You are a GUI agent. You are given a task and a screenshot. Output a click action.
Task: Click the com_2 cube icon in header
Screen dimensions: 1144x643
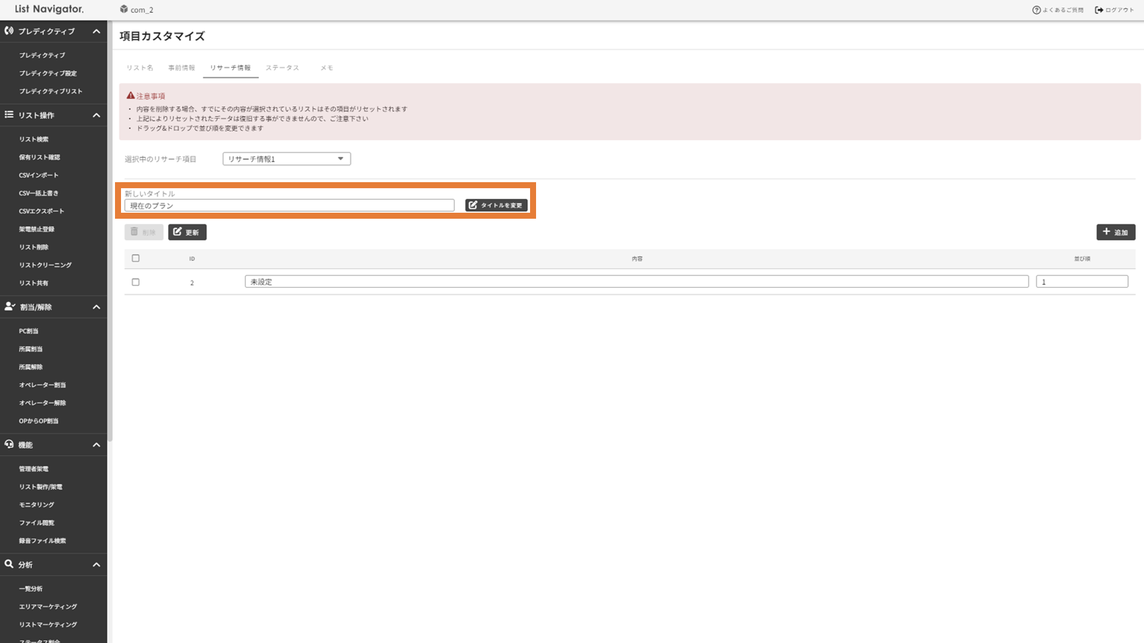tap(124, 10)
